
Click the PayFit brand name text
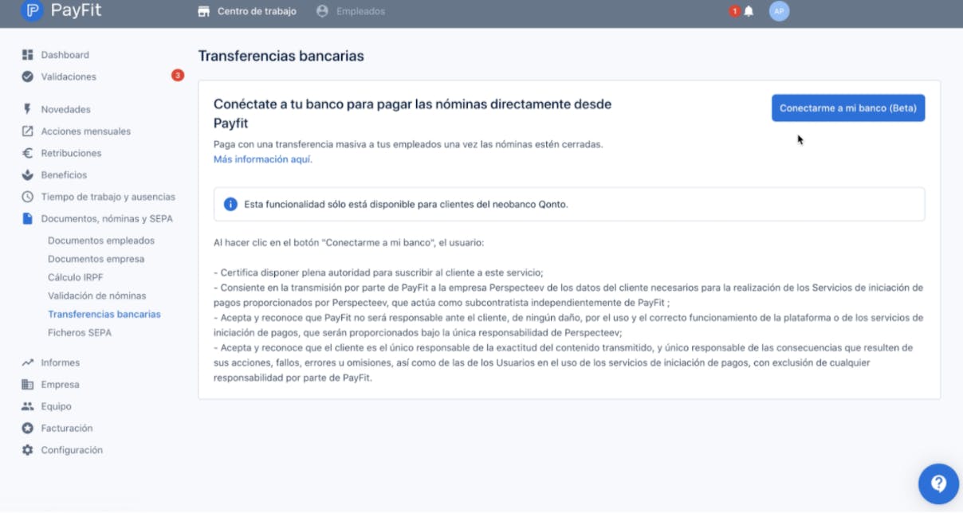tap(77, 11)
